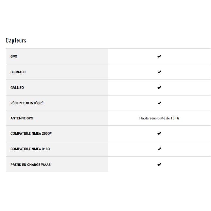This screenshot has height=211, width=211.
Task: Click the Capteurs section heading
Action: click(16, 40)
